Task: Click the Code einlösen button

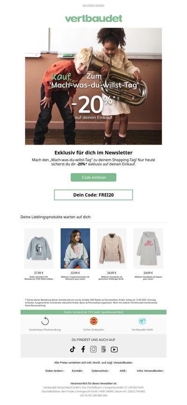Action: (x=93, y=177)
